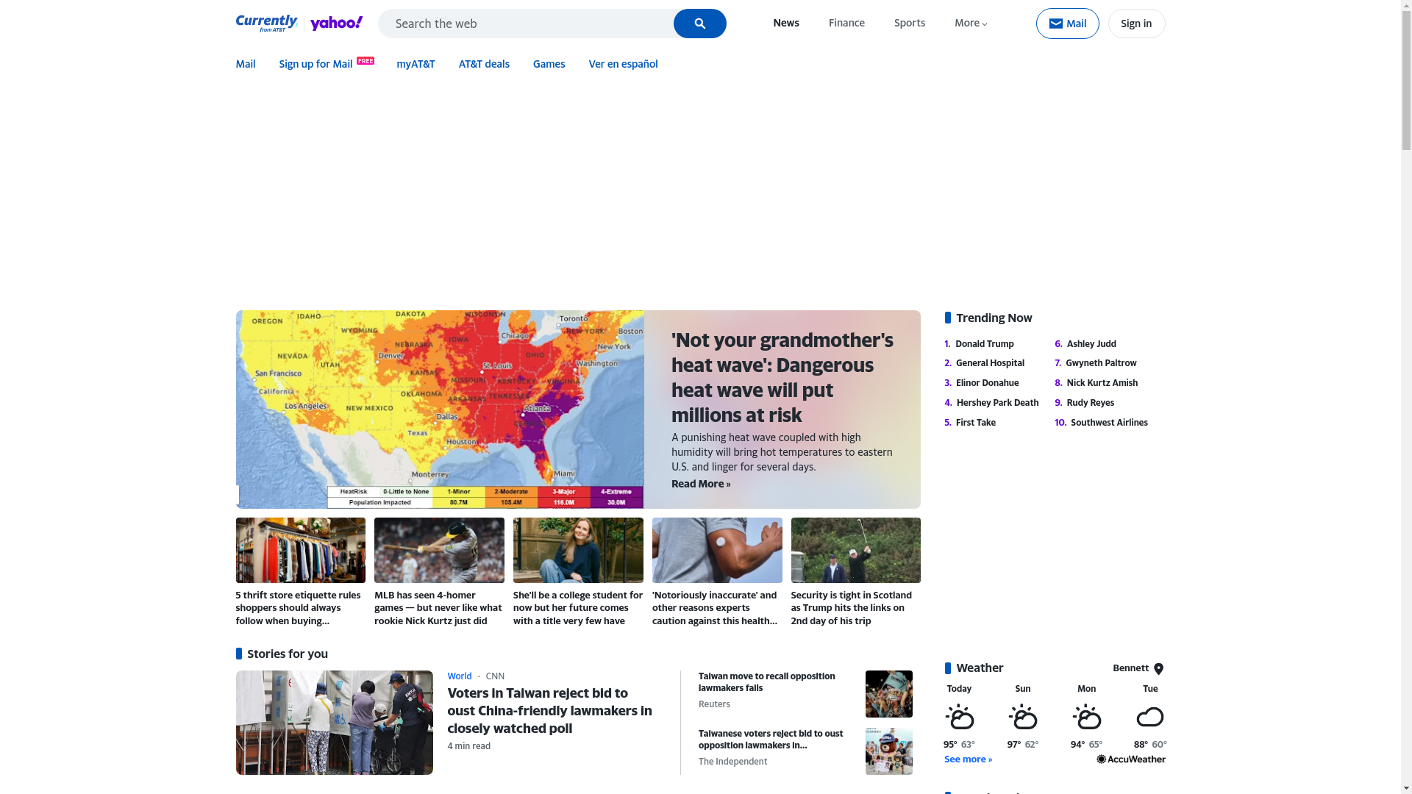Image resolution: width=1412 pixels, height=794 pixels.
Task: Click today's partly sunny weather icon
Action: pyautogui.click(x=959, y=717)
